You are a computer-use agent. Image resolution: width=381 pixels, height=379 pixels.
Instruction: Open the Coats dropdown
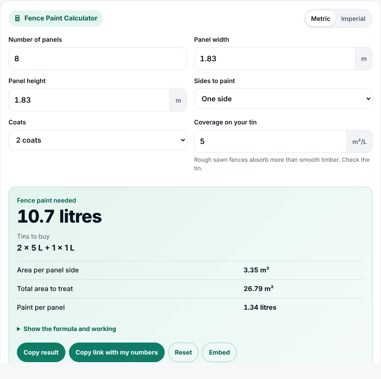coord(97,140)
